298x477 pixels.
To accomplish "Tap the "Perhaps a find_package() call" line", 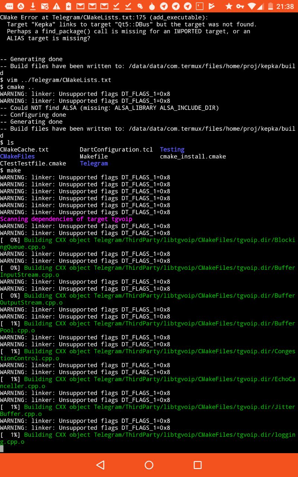I will pyautogui.click(x=129, y=31).
